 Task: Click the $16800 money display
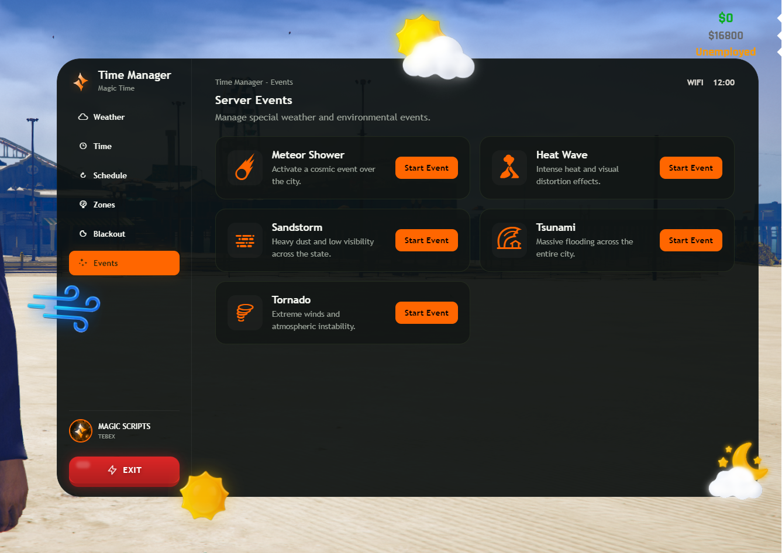click(725, 35)
